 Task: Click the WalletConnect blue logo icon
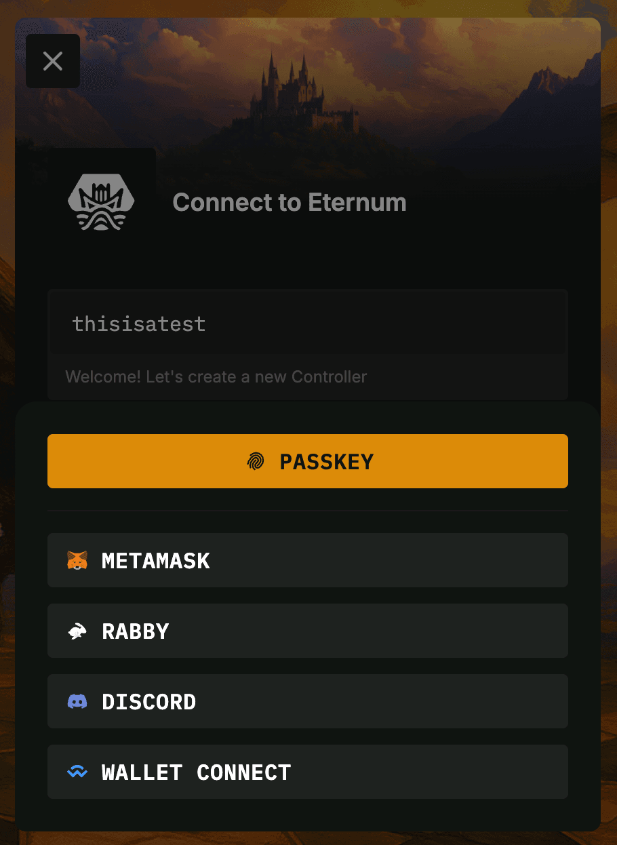[77, 772]
